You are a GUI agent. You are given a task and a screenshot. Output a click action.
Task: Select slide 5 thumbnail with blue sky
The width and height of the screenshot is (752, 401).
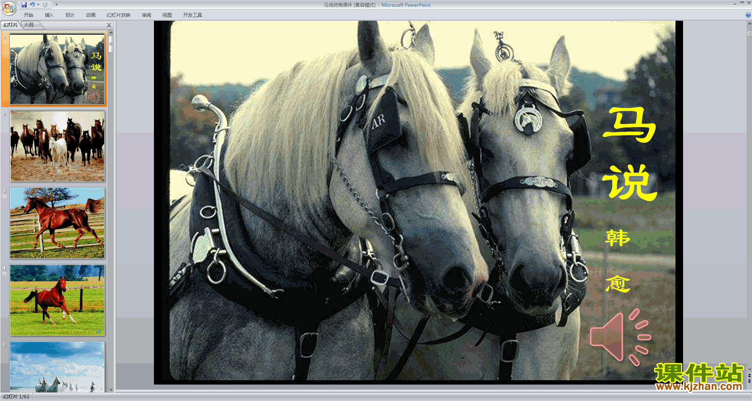pos(57,367)
